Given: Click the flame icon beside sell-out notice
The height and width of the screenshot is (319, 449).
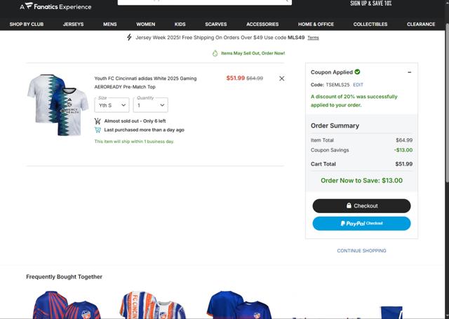Looking at the screenshot, I should (x=215, y=53).
